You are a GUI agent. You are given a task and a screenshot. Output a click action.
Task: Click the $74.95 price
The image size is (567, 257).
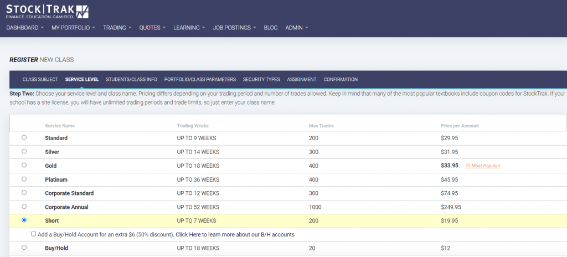pos(450,193)
